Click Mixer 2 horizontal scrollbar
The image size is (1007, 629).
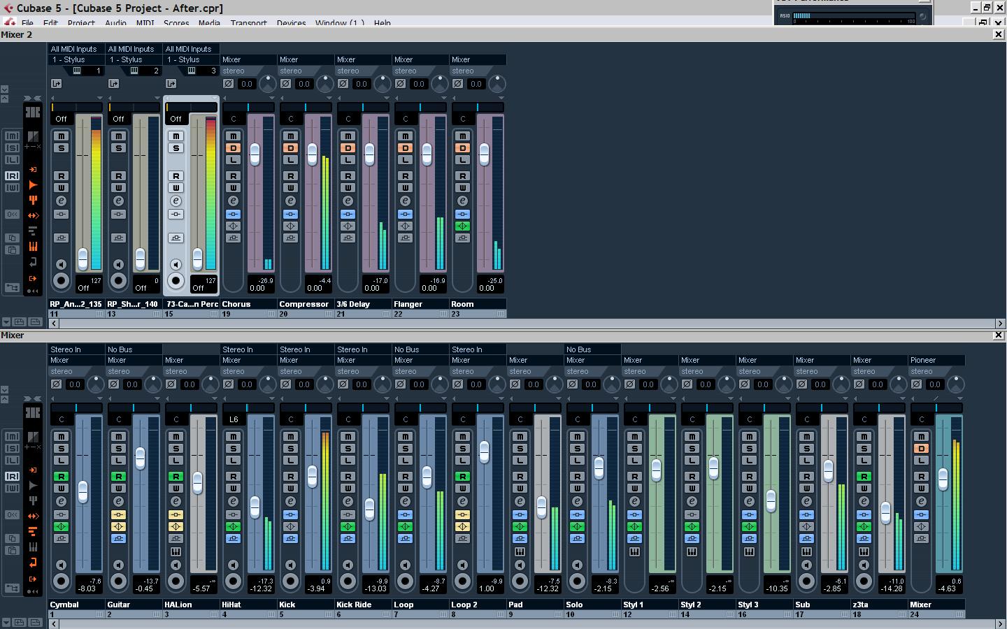(527, 324)
